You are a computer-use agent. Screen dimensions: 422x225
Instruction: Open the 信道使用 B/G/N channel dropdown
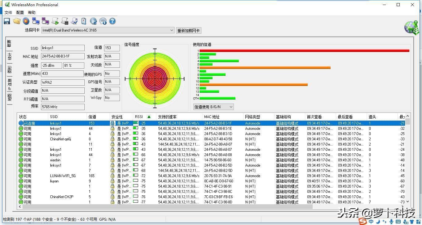[x=230, y=107]
